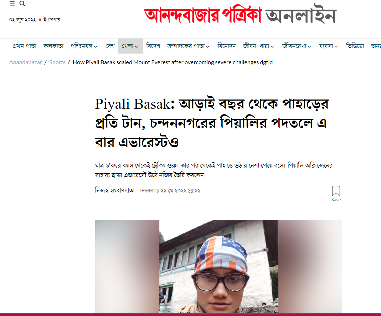Expand the জীবনরেখা dropdown menu
The height and width of the screenshot is (316, 381).
(x=297, y=46)
